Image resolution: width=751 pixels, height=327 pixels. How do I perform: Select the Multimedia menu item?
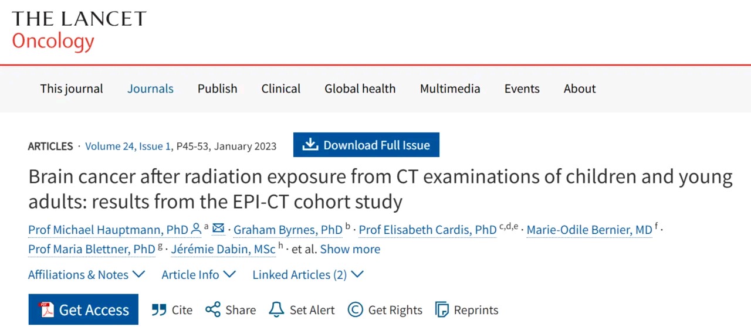[449, 88]
